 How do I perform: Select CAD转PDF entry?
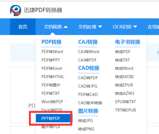88,78
